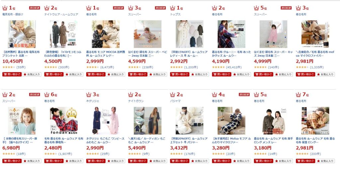Open the ネグリジェ もこもこ ワンピース product thumbnail
The height and width of the screenshot is (170, 340).
pos(106,121)
